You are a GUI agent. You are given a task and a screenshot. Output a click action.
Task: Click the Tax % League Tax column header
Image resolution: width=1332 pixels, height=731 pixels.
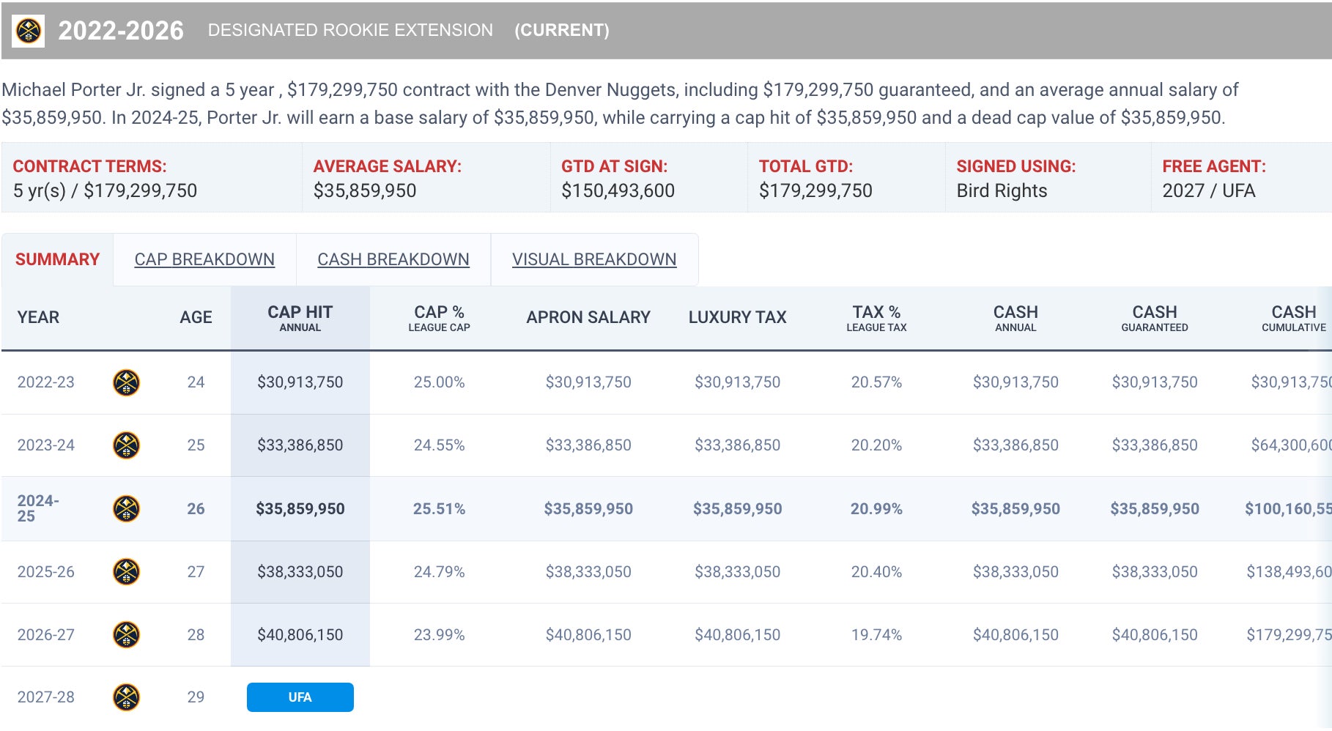click(876, 318)
